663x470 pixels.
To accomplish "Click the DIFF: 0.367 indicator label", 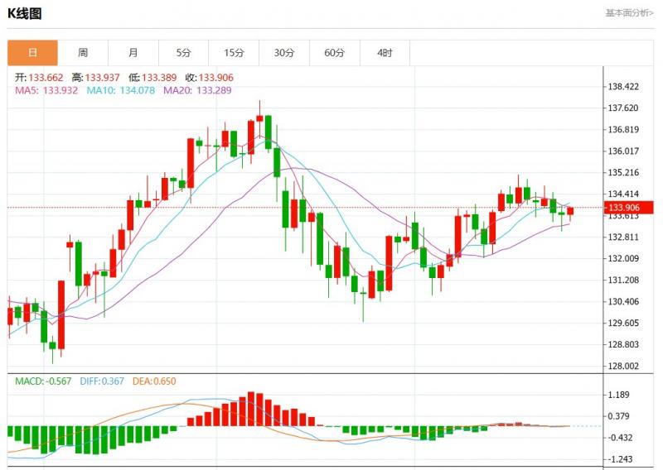I will [102, 381].
